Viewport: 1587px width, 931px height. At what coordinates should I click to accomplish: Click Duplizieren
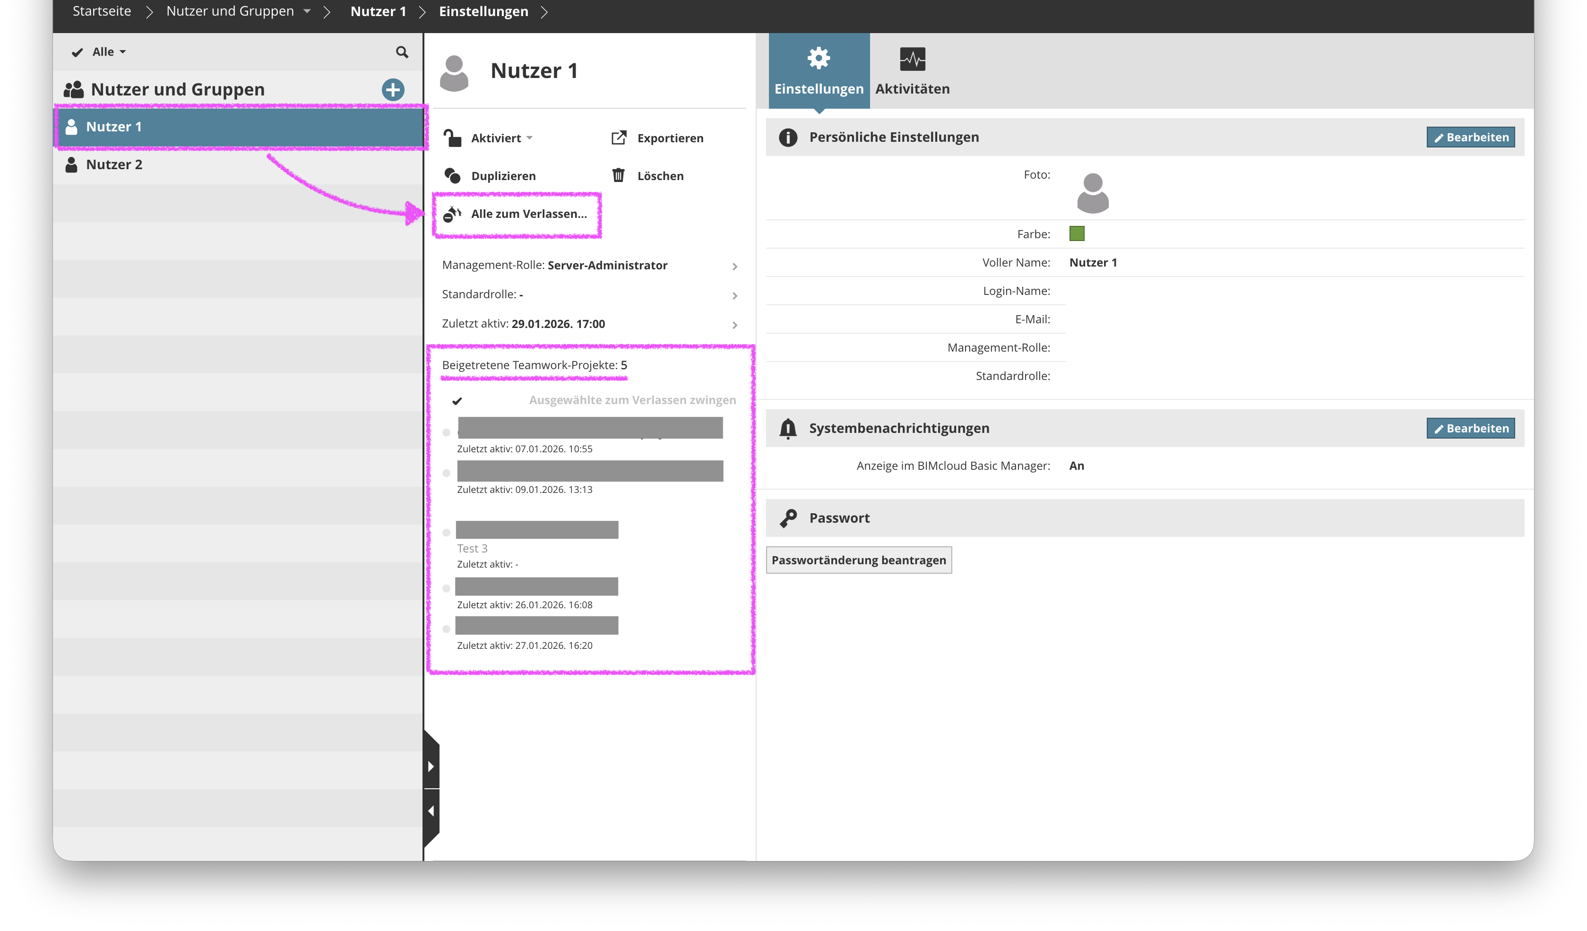point(503,176)
